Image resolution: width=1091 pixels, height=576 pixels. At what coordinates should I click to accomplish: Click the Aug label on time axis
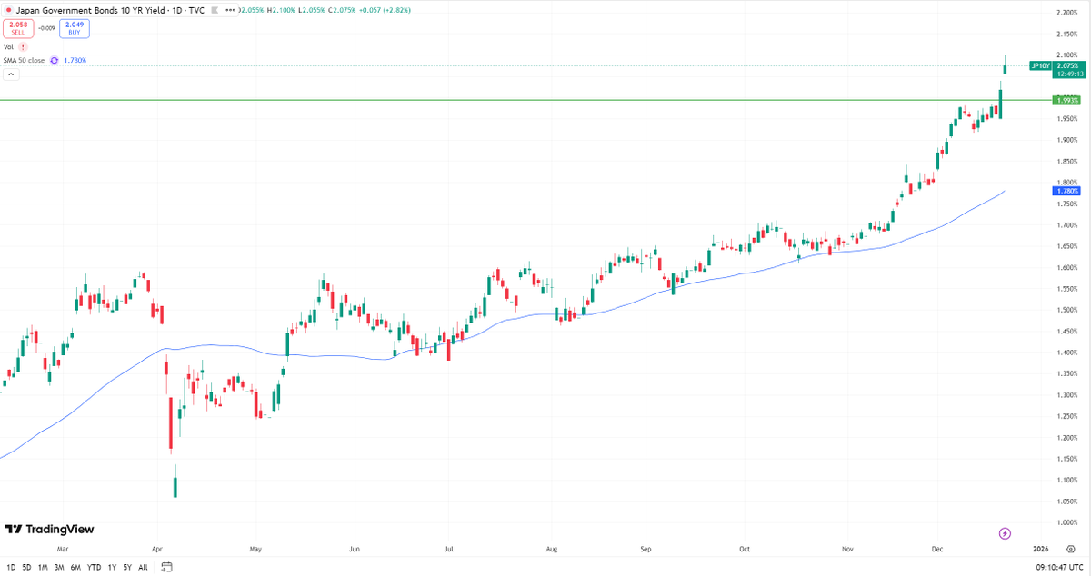click(552, 549)
